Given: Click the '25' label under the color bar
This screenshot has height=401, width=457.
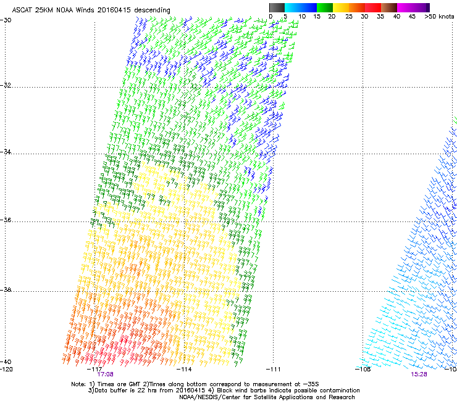Looking at the screenshot, I should [349, 17].
